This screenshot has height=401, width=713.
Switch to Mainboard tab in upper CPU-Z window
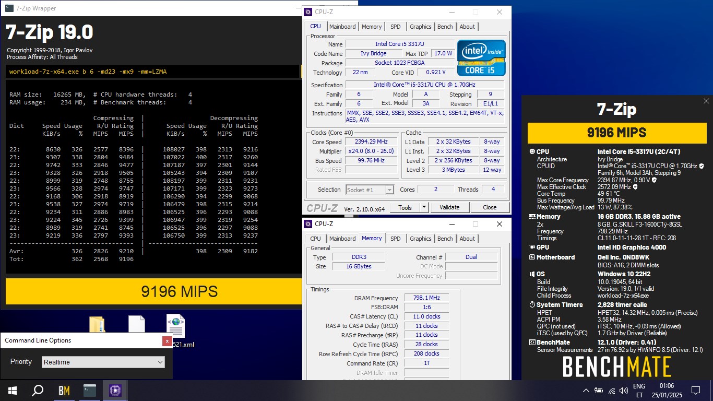[x=342, y=27]
